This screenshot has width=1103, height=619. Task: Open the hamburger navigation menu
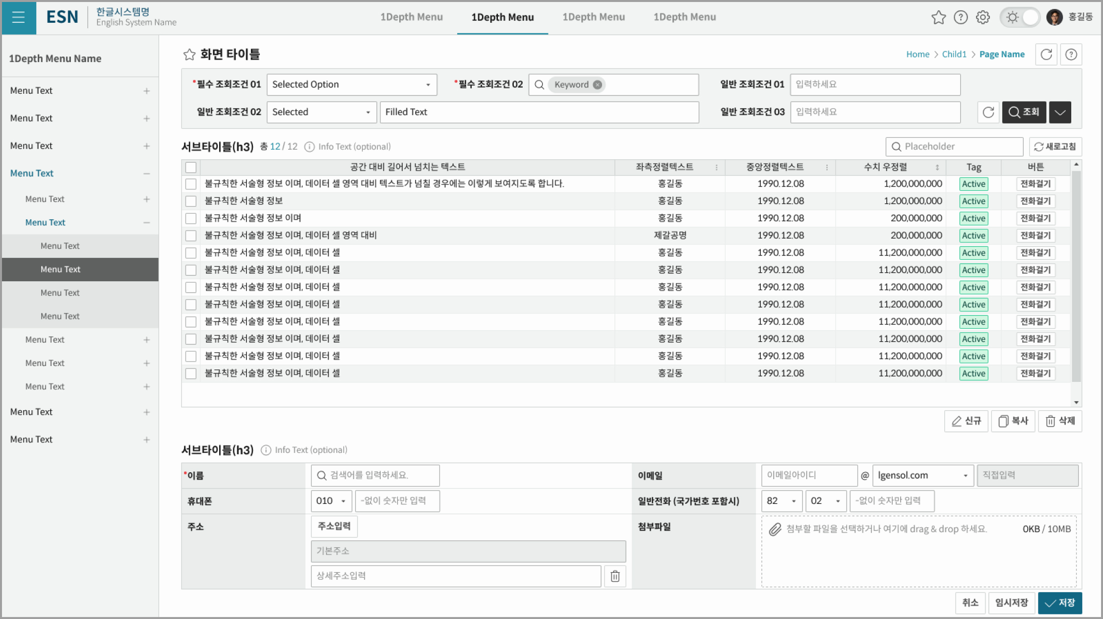pyautogui.click(x=18, y=17)
